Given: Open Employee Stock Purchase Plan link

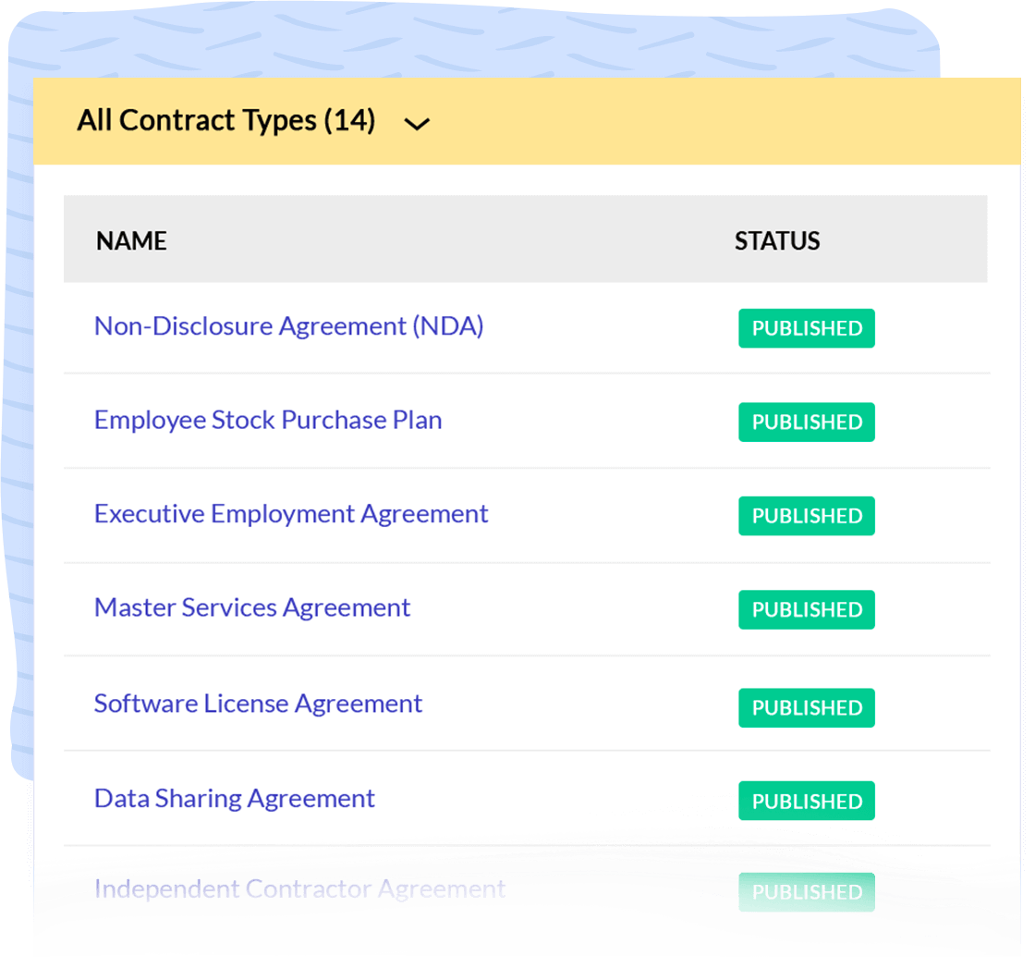Looking at the screenshot, I should tap(268, 420).
